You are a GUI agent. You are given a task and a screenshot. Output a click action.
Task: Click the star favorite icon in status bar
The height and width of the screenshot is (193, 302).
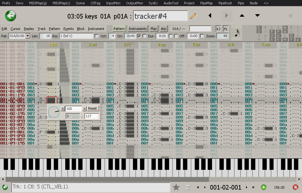click(176, 187)
